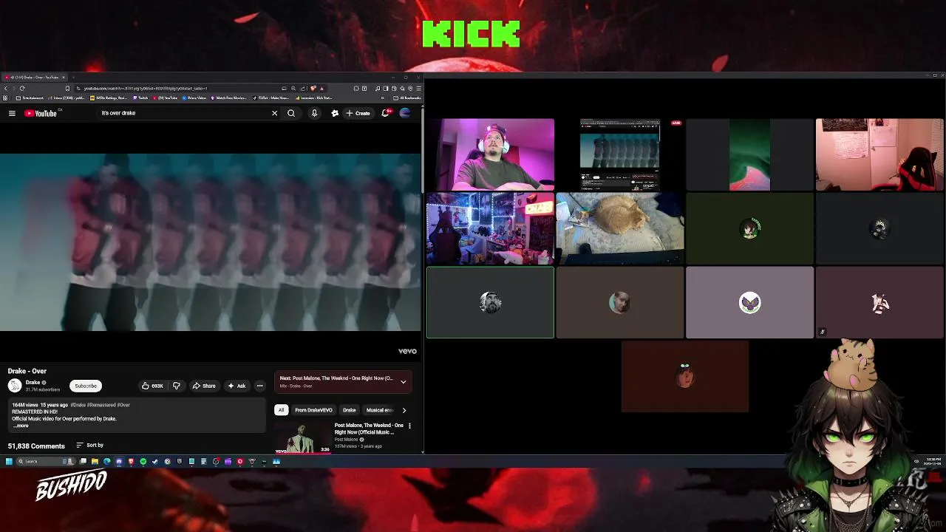Open the more actions ellipsis under video
Image resolution: width=946 pixels, height=532 pixels.
(x=259, y=386)
